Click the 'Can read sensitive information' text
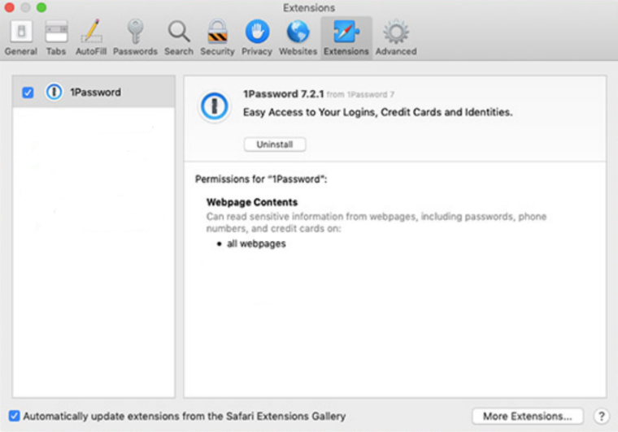Viewport: 618px width, 432px height. (376, 222)
